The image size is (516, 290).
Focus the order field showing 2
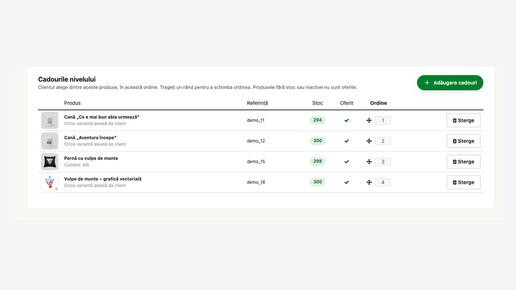tap(383, 141)
